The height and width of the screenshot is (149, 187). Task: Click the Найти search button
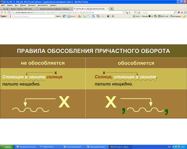(x=58, y=16)
